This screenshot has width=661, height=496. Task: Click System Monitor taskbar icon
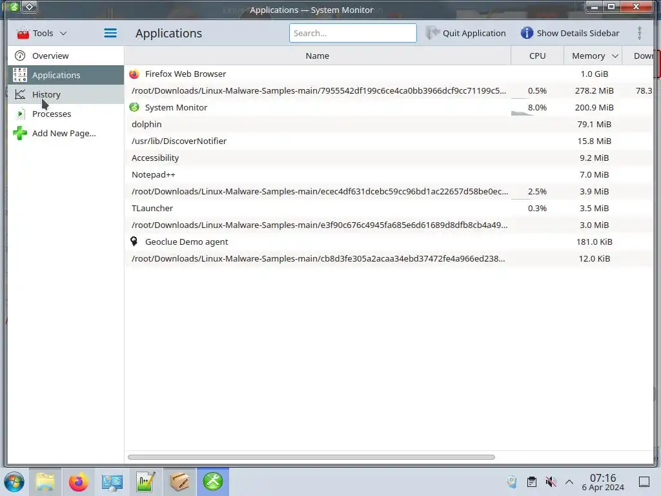click(x=213, y=482)
